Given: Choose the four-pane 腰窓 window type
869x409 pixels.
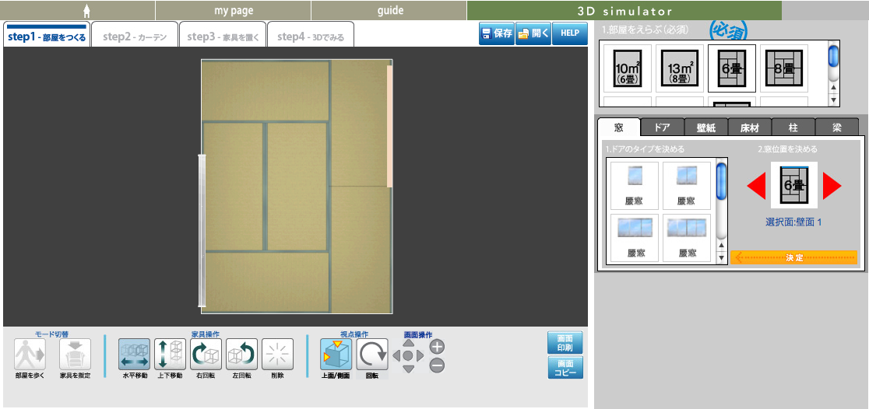Looking at the screenshot, I should [x=687, y=238].
